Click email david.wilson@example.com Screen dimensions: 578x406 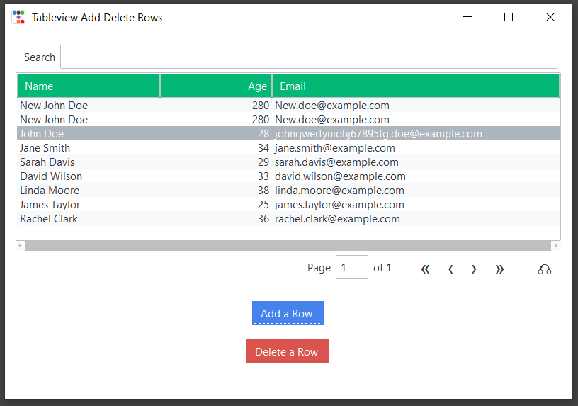click(x=340, y=176)
